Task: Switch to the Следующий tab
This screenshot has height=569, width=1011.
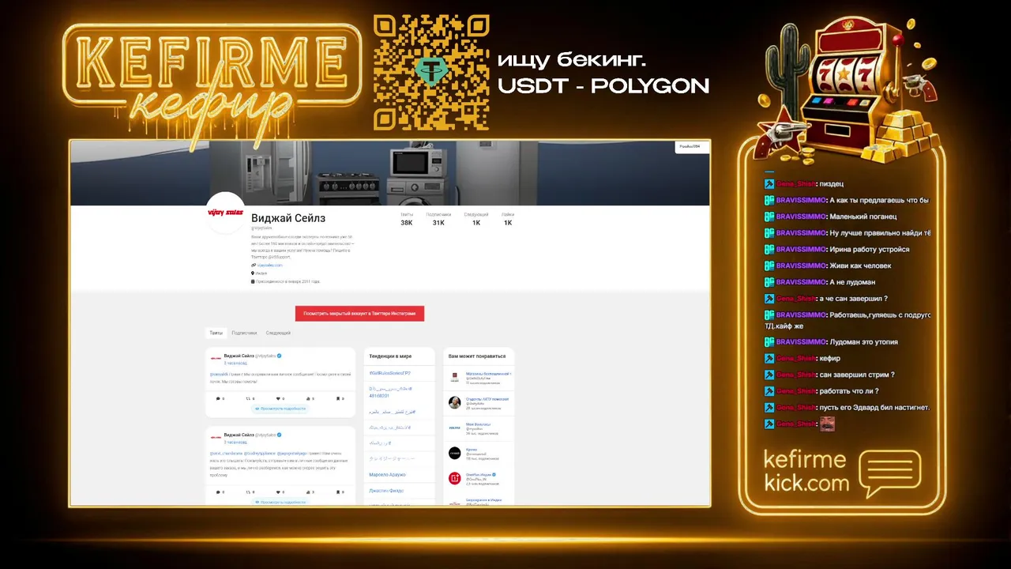Action: [278, 333]
